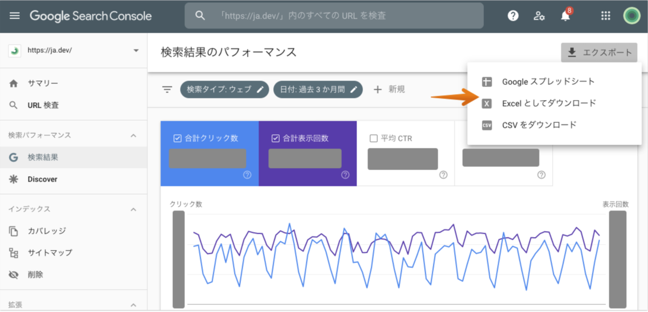
Task: Click the Google スプレッドシート sheets icon
Action: pos(487,82)
